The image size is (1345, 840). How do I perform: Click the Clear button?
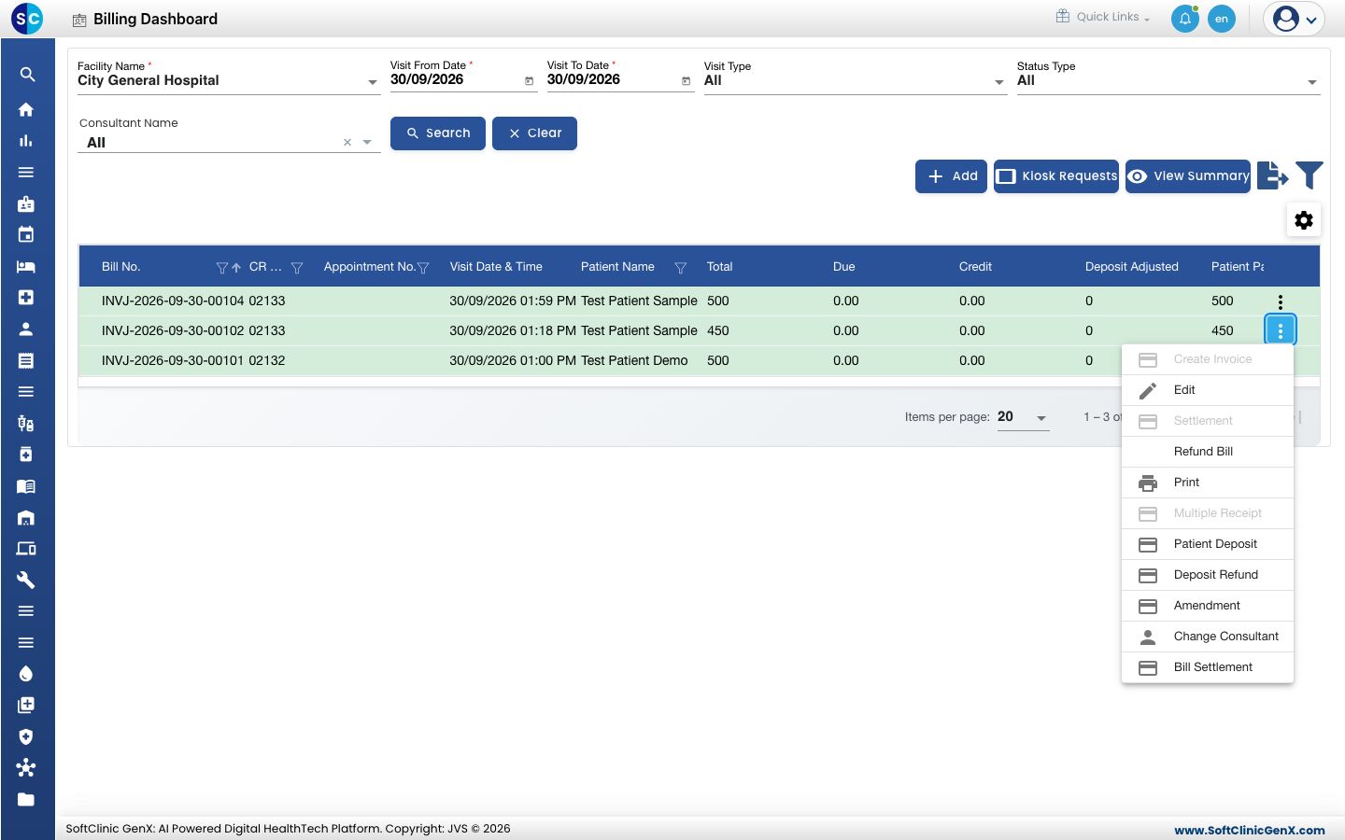point(534,133)
